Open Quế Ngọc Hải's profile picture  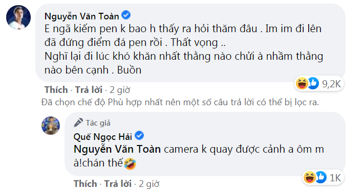[51, 126]
